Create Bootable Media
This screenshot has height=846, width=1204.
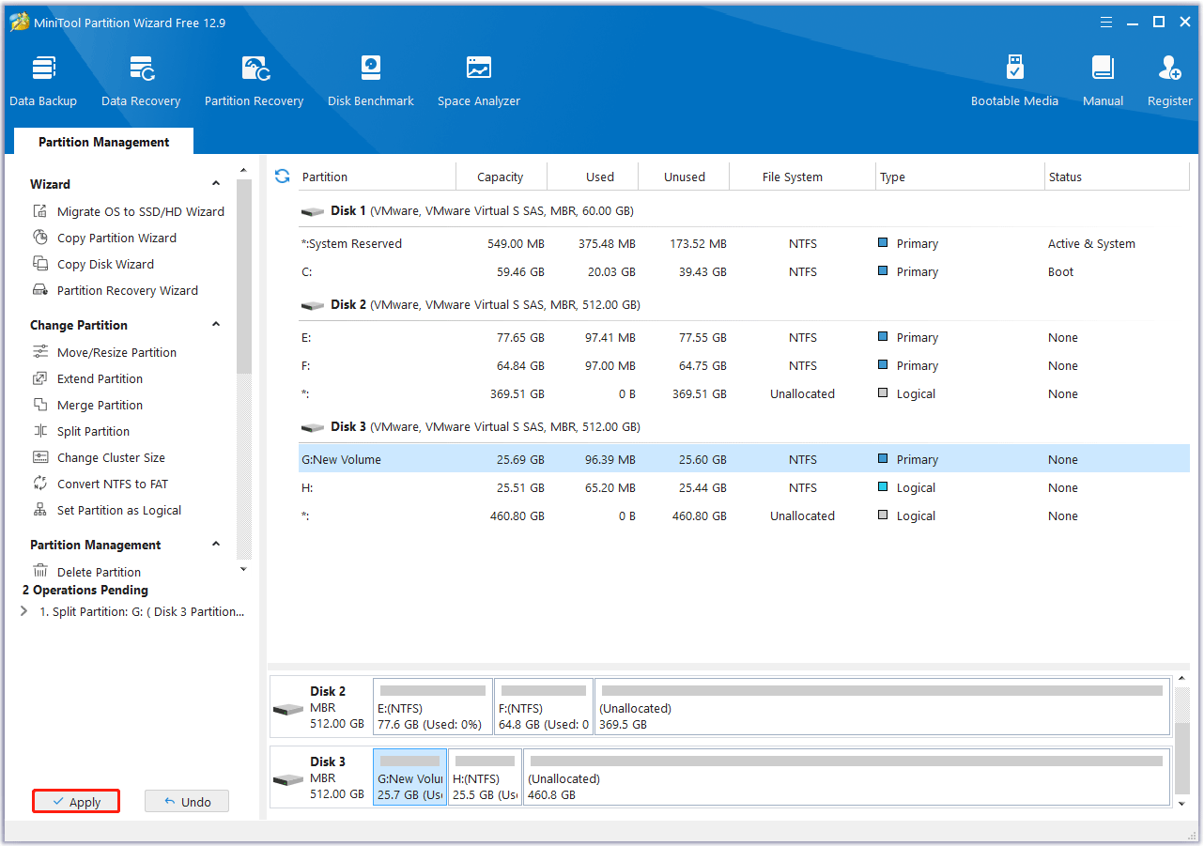tap(1014, 82)
